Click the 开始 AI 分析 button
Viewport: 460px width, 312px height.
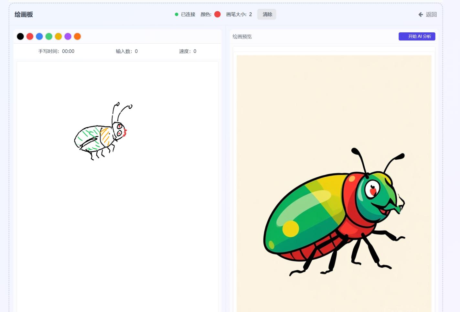click(x=417, y=36)
